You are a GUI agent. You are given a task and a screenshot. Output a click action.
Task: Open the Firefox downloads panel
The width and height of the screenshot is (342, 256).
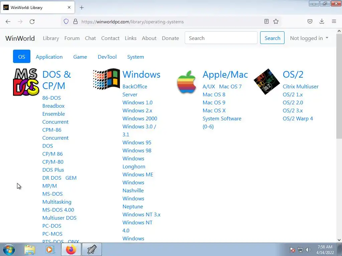coord(322,21)
